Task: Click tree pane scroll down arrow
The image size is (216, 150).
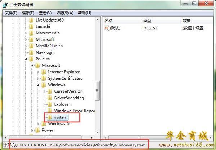Action: (x=98, y=132)
